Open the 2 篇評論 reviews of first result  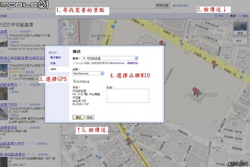14,42
